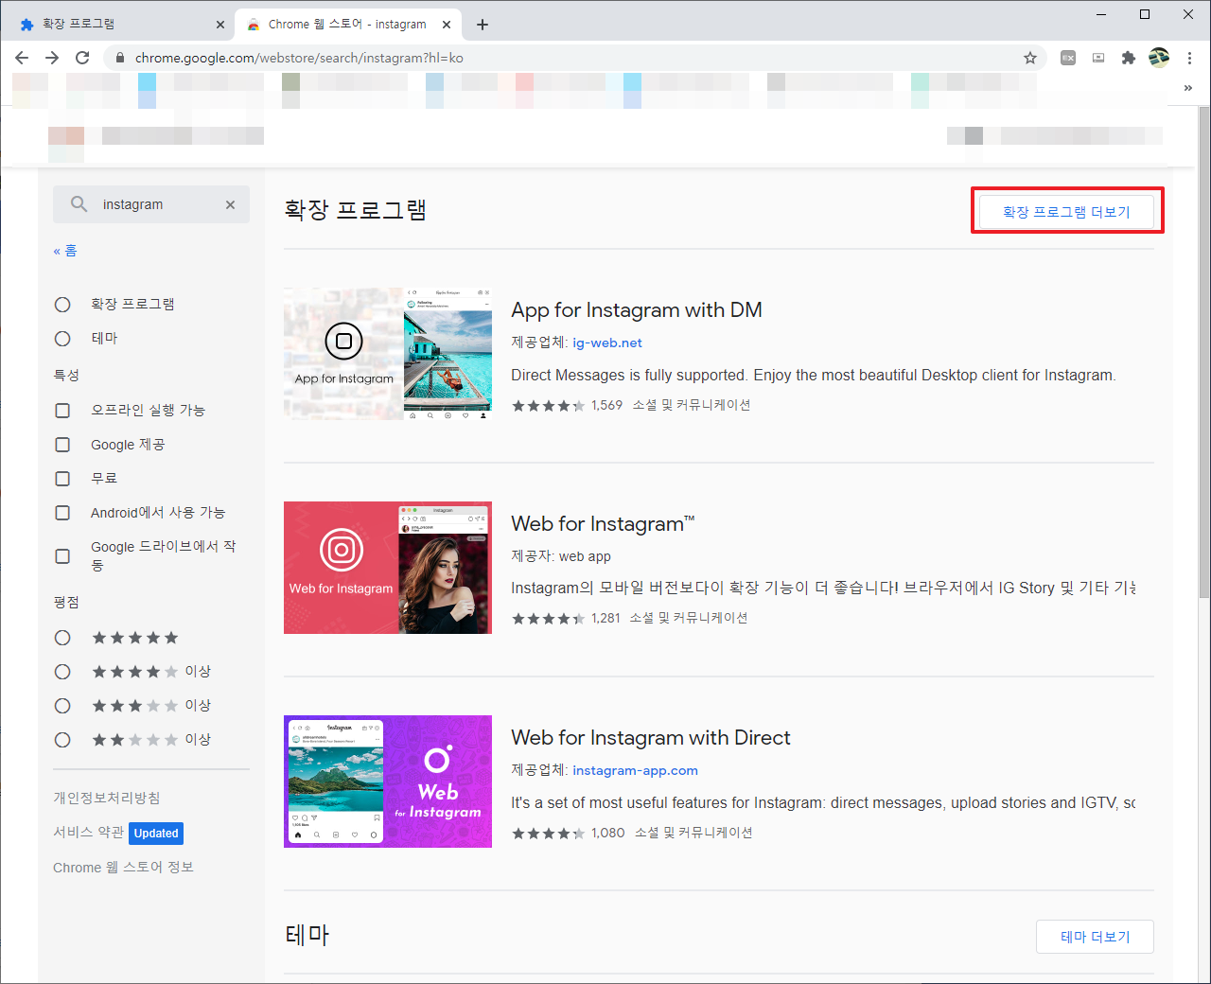This screenshot has height=984, width=1211.
Task: Open App for Instagram with DM thumbnail
Action: coord(388,354)
